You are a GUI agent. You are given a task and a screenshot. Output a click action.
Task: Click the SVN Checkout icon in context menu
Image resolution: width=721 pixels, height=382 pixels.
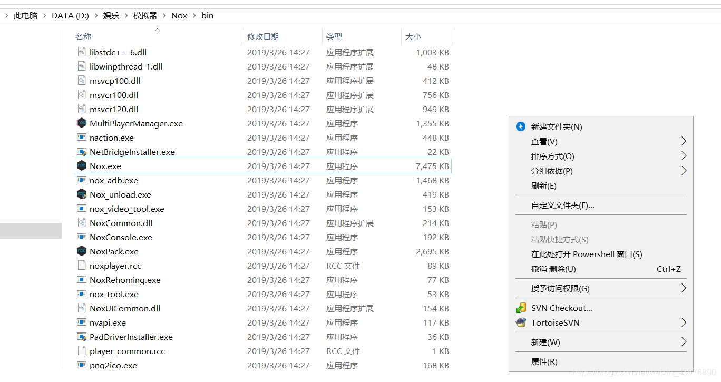[521, 308]
